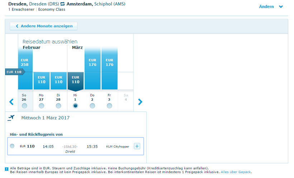Click the EUR 110 lowest price marker
Image resolution: width=294 pixels, height=178 pixels.
coord(15,72)
